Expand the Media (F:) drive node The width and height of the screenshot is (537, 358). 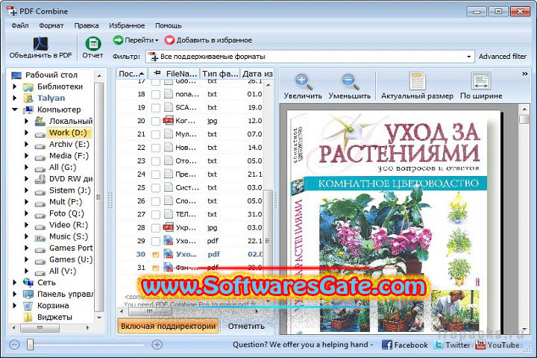click(26, 156)
